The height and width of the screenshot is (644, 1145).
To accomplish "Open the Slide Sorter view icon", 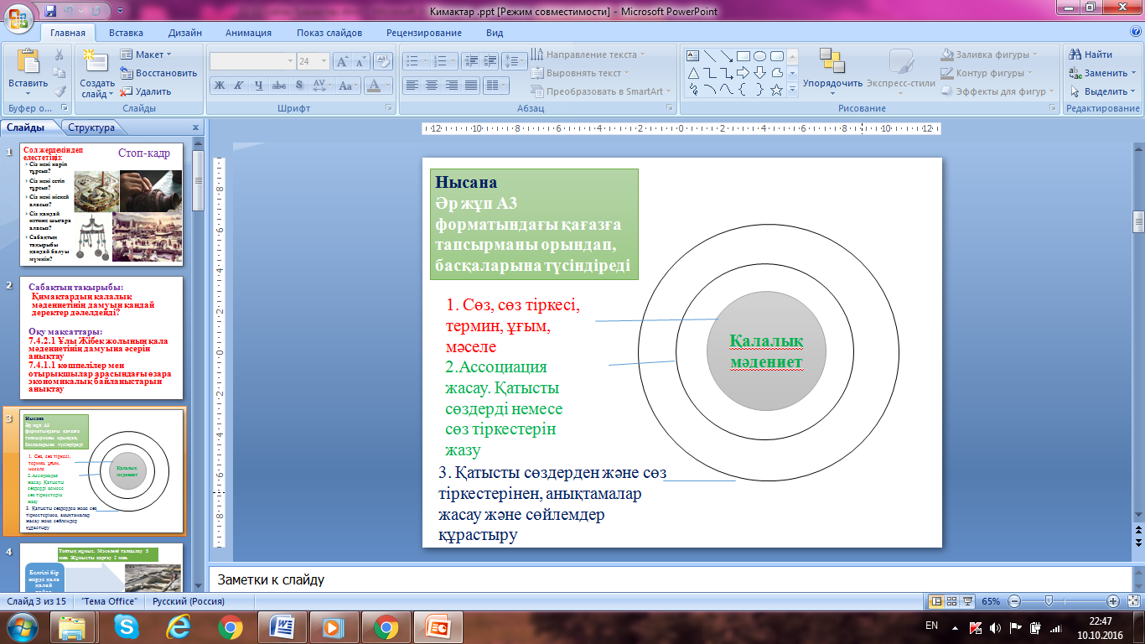I will click(x=953, y=601).
